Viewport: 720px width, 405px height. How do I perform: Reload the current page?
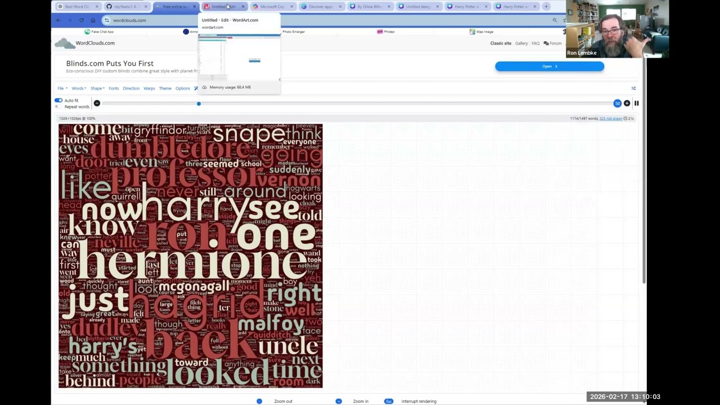(81, 20)
